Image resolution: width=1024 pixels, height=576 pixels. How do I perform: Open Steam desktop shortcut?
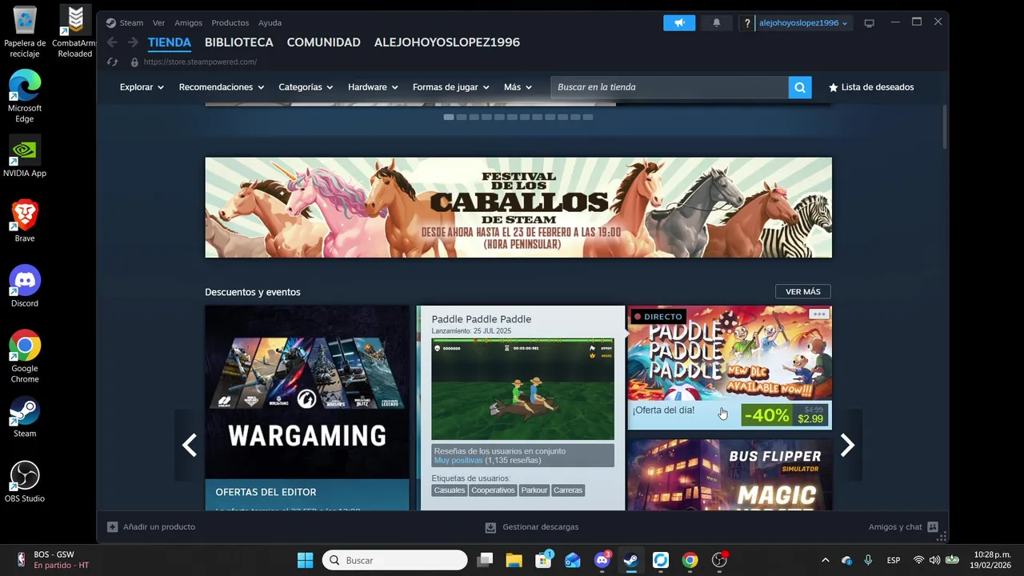25,417
